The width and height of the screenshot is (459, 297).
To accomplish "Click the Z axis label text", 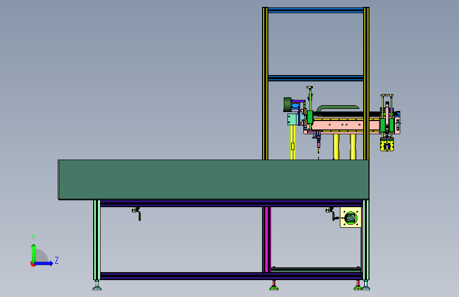I will [57, 260].
